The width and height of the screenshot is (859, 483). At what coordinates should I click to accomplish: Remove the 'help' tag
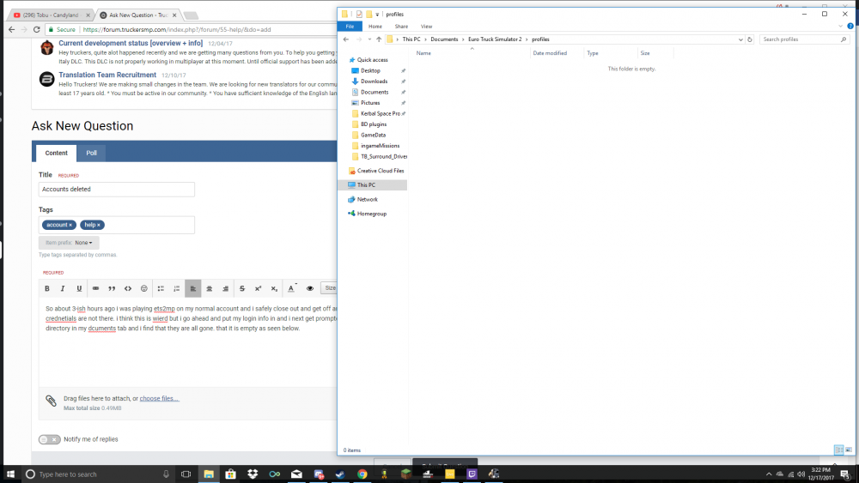click(x=99, y=225)
